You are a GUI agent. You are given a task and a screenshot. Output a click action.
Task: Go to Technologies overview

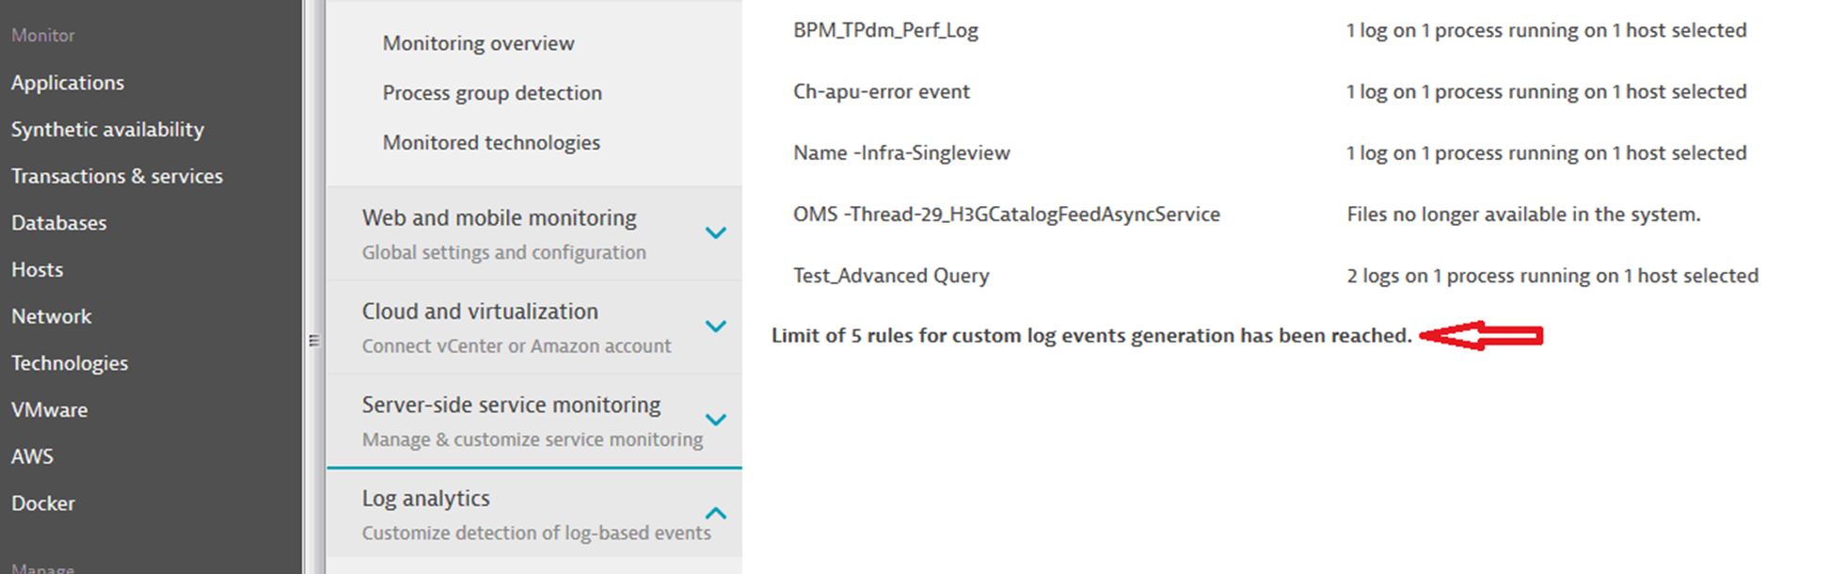(x=70, y=363)
